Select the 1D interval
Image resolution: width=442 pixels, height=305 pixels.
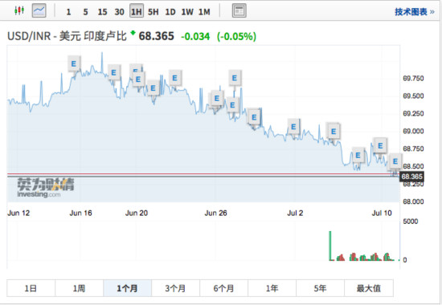170,12
